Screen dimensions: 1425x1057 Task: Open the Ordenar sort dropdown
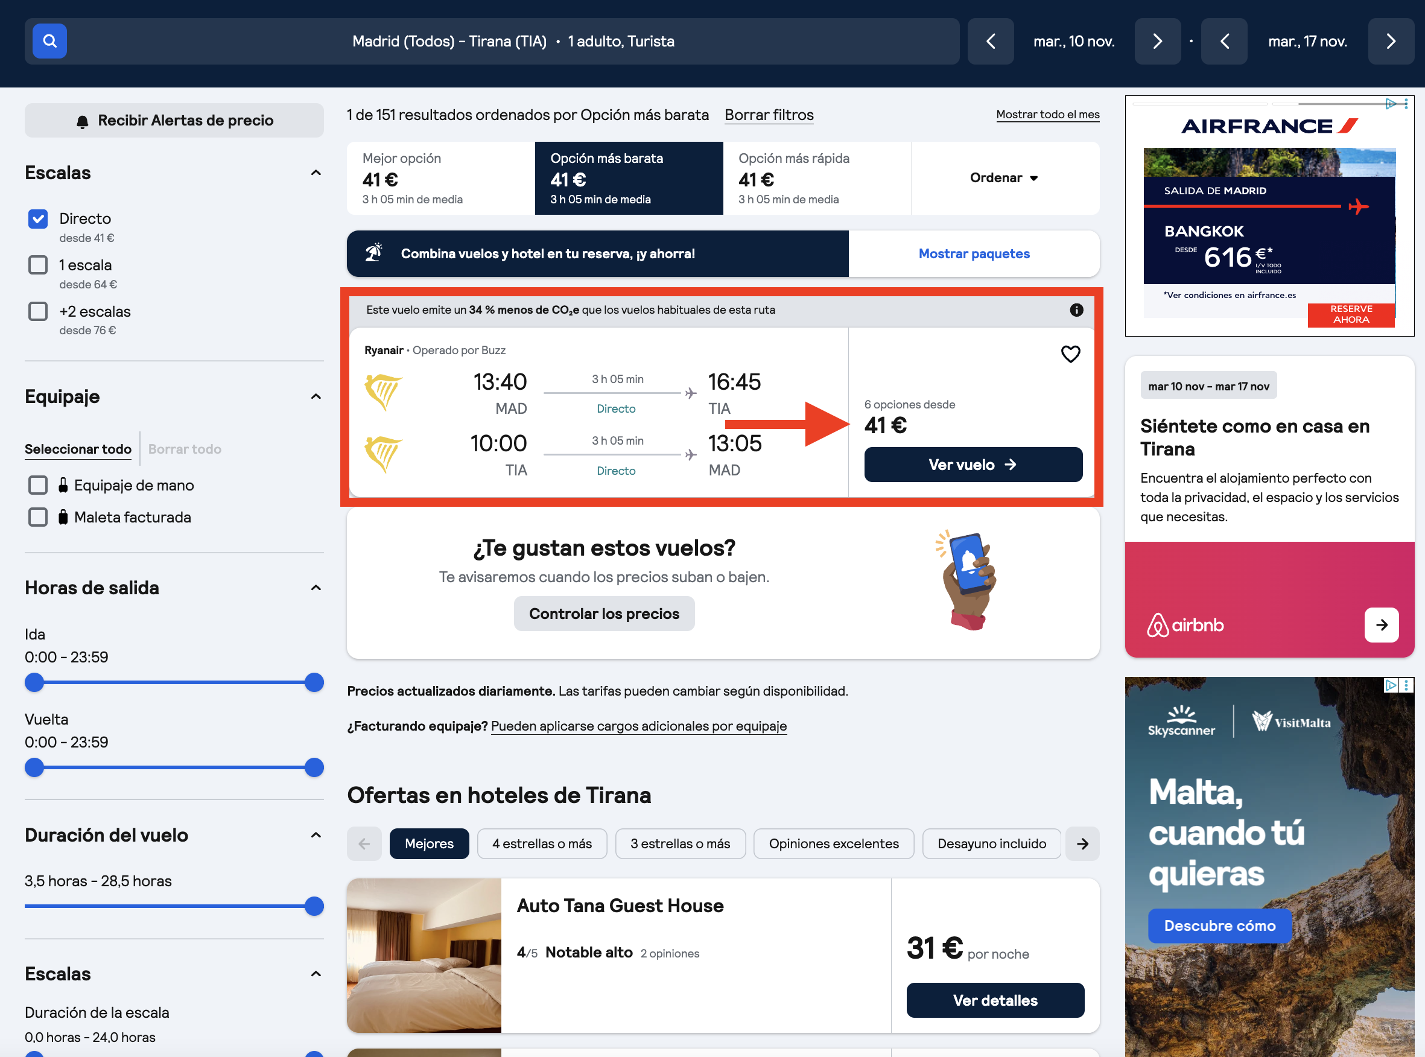click(1004, 178)
